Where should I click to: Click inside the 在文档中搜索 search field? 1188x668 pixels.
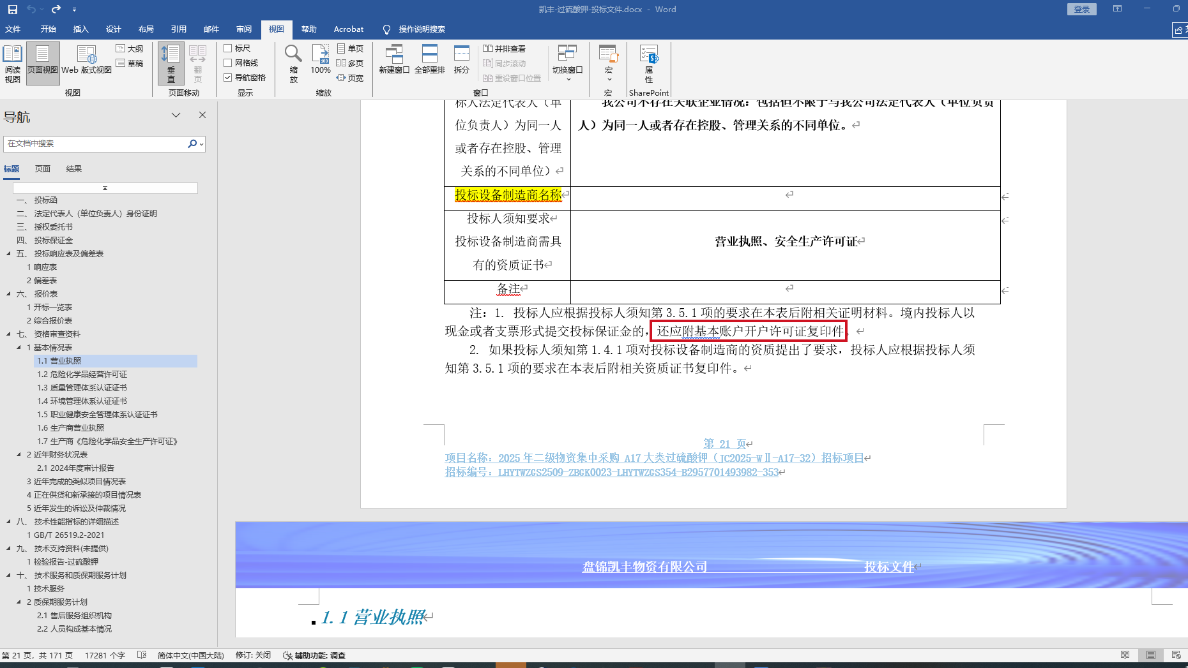(x=96, y=144)
